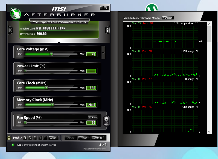This screenshot has height=159, width=218.
Task: Click the Memory Clock slider handle
Action: (x=53, y=105)
